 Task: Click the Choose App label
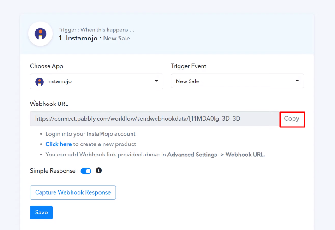[x=47, y=66]
